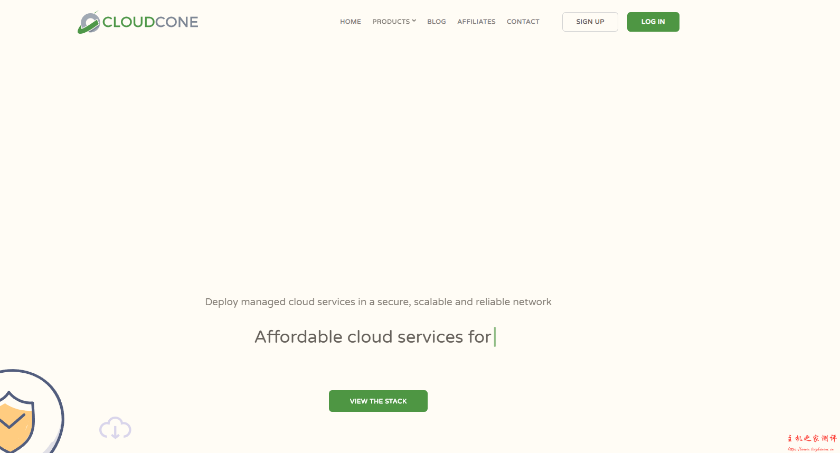Screen dimensions: 840x453
Task: Click the VIEW THE STACK button
Action: [378, 401]
